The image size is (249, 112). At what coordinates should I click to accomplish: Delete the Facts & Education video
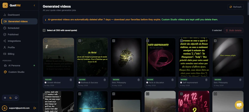coord(172,80)
